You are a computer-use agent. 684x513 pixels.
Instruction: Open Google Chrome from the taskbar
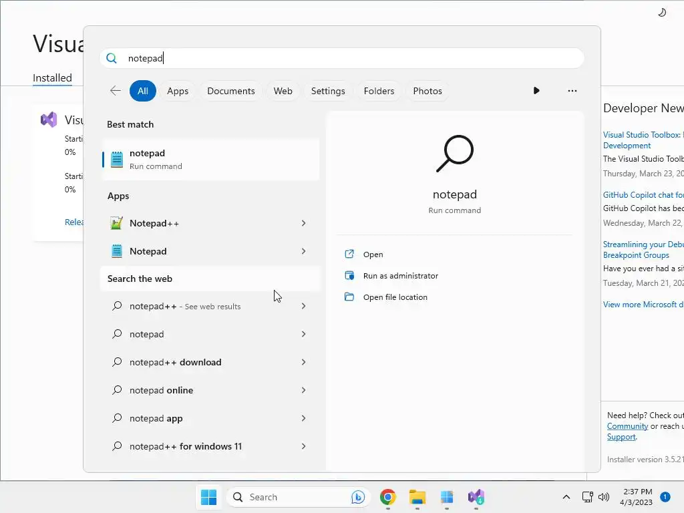(388, 497)
